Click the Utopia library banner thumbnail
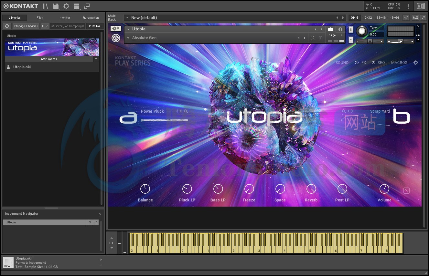Image resolution: width=429 pixels, height=276 pixels. click(52, 47)
